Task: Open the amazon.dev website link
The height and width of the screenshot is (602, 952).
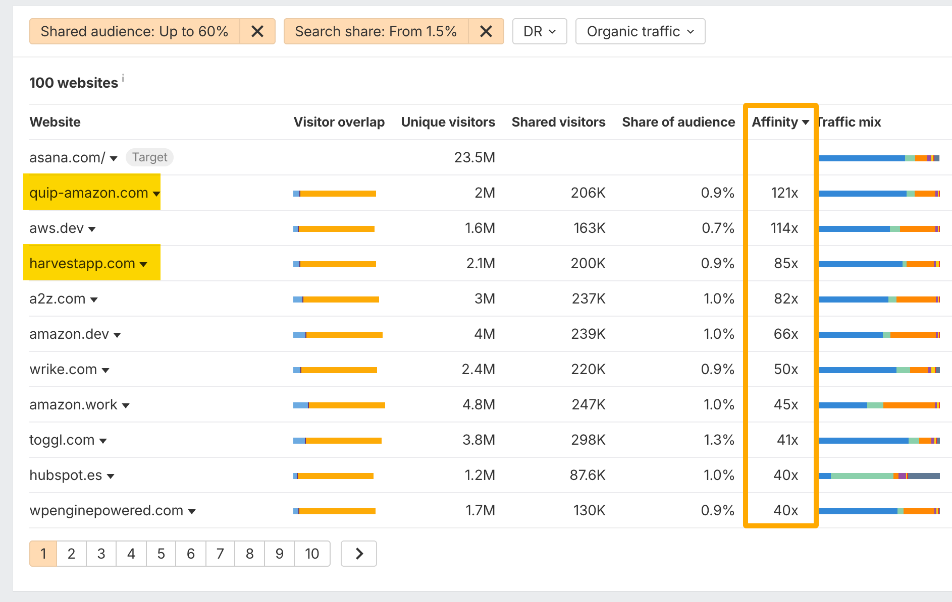Action: click(69, 334)
